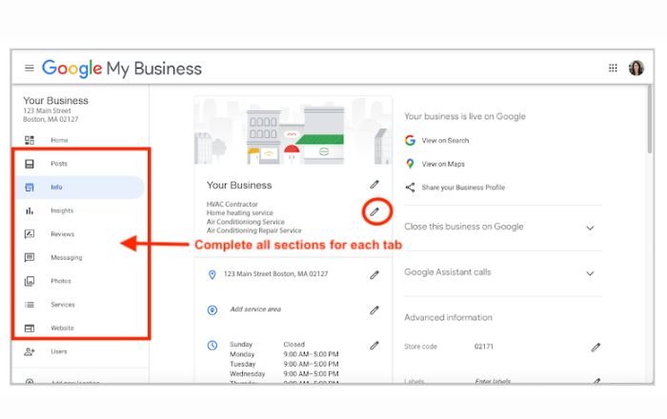Click the Store code label
Image resolution: width=667 pixels, height=419 pixels.
pos(421,347)
